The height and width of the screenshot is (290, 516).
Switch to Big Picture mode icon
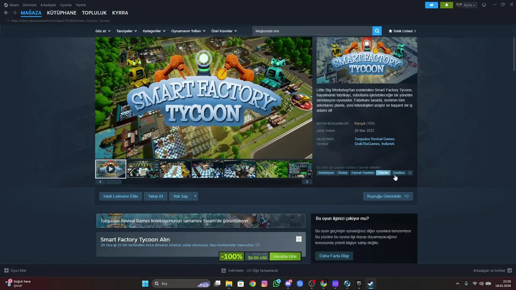484,5
